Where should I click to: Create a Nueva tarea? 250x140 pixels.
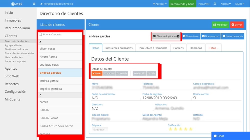point(190,36)
